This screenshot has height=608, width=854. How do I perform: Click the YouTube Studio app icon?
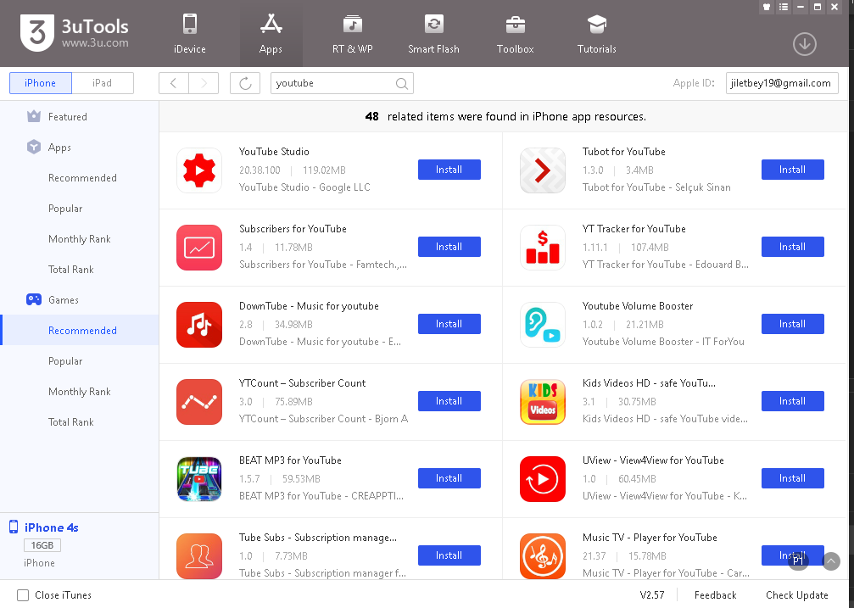tap(199, 170)
